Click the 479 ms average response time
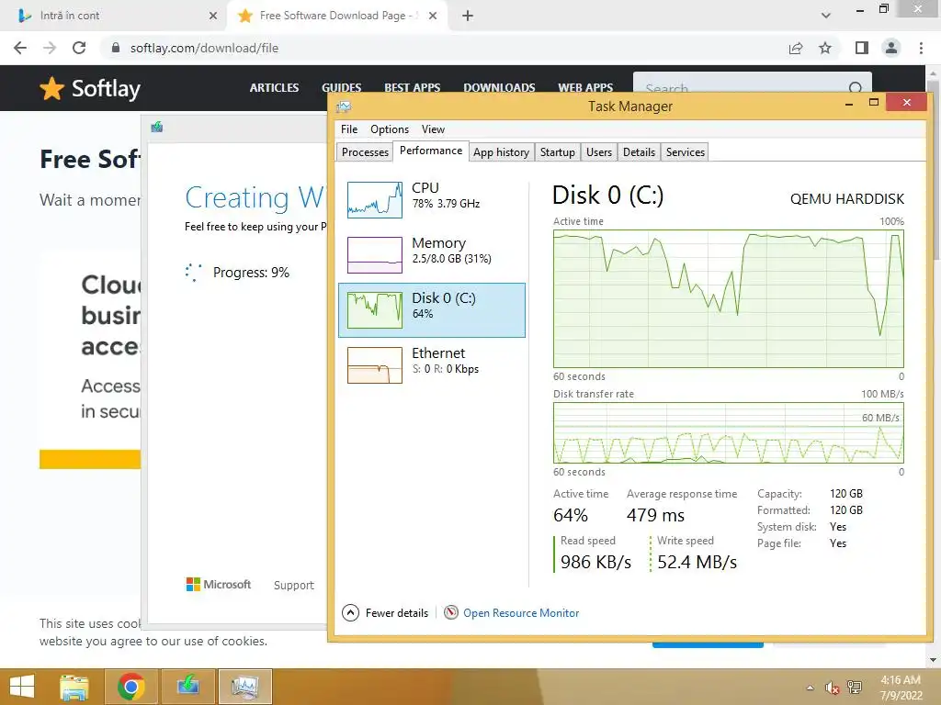Image resolution: width=941 pixels, height=705 pixels. point(655,516)
